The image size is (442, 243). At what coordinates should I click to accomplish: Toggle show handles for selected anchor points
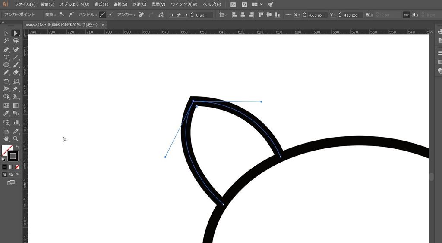102,15
